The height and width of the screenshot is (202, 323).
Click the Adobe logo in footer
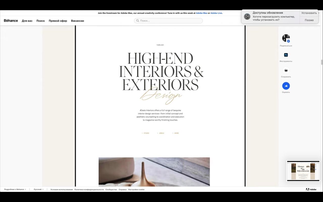click(x=311, y=189)
